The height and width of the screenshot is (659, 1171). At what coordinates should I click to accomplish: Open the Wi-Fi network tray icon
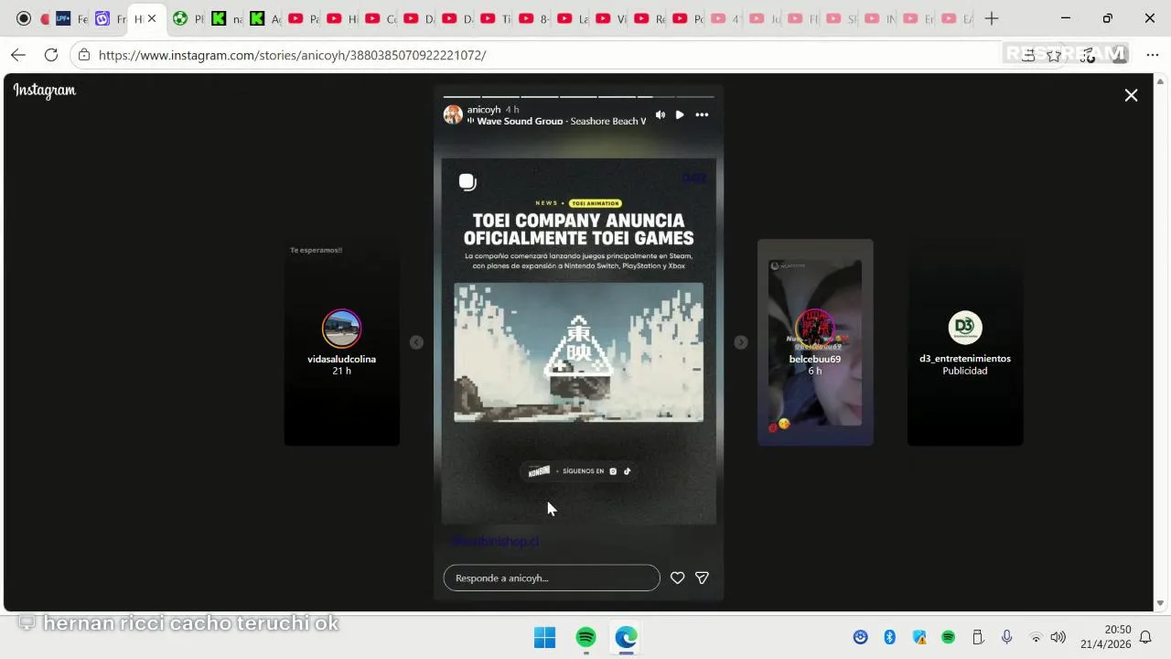pos(1036,637)
